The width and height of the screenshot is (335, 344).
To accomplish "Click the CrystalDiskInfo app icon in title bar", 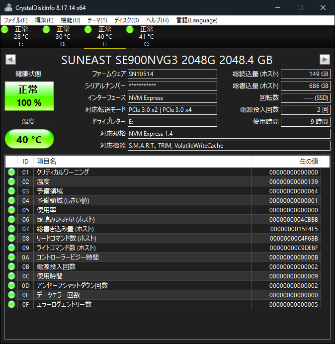I will [8, 7].
